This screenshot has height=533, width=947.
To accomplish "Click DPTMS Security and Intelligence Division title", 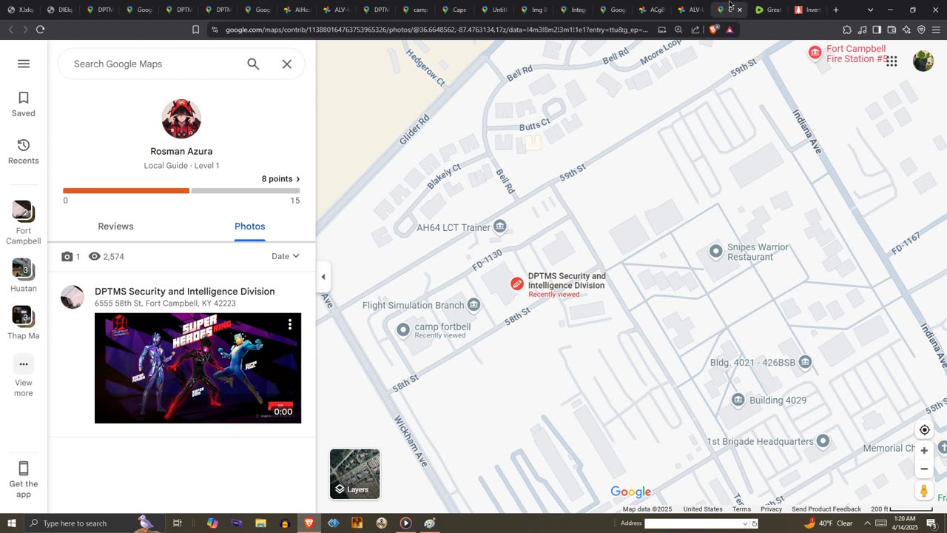I will [x=185, y=292].
